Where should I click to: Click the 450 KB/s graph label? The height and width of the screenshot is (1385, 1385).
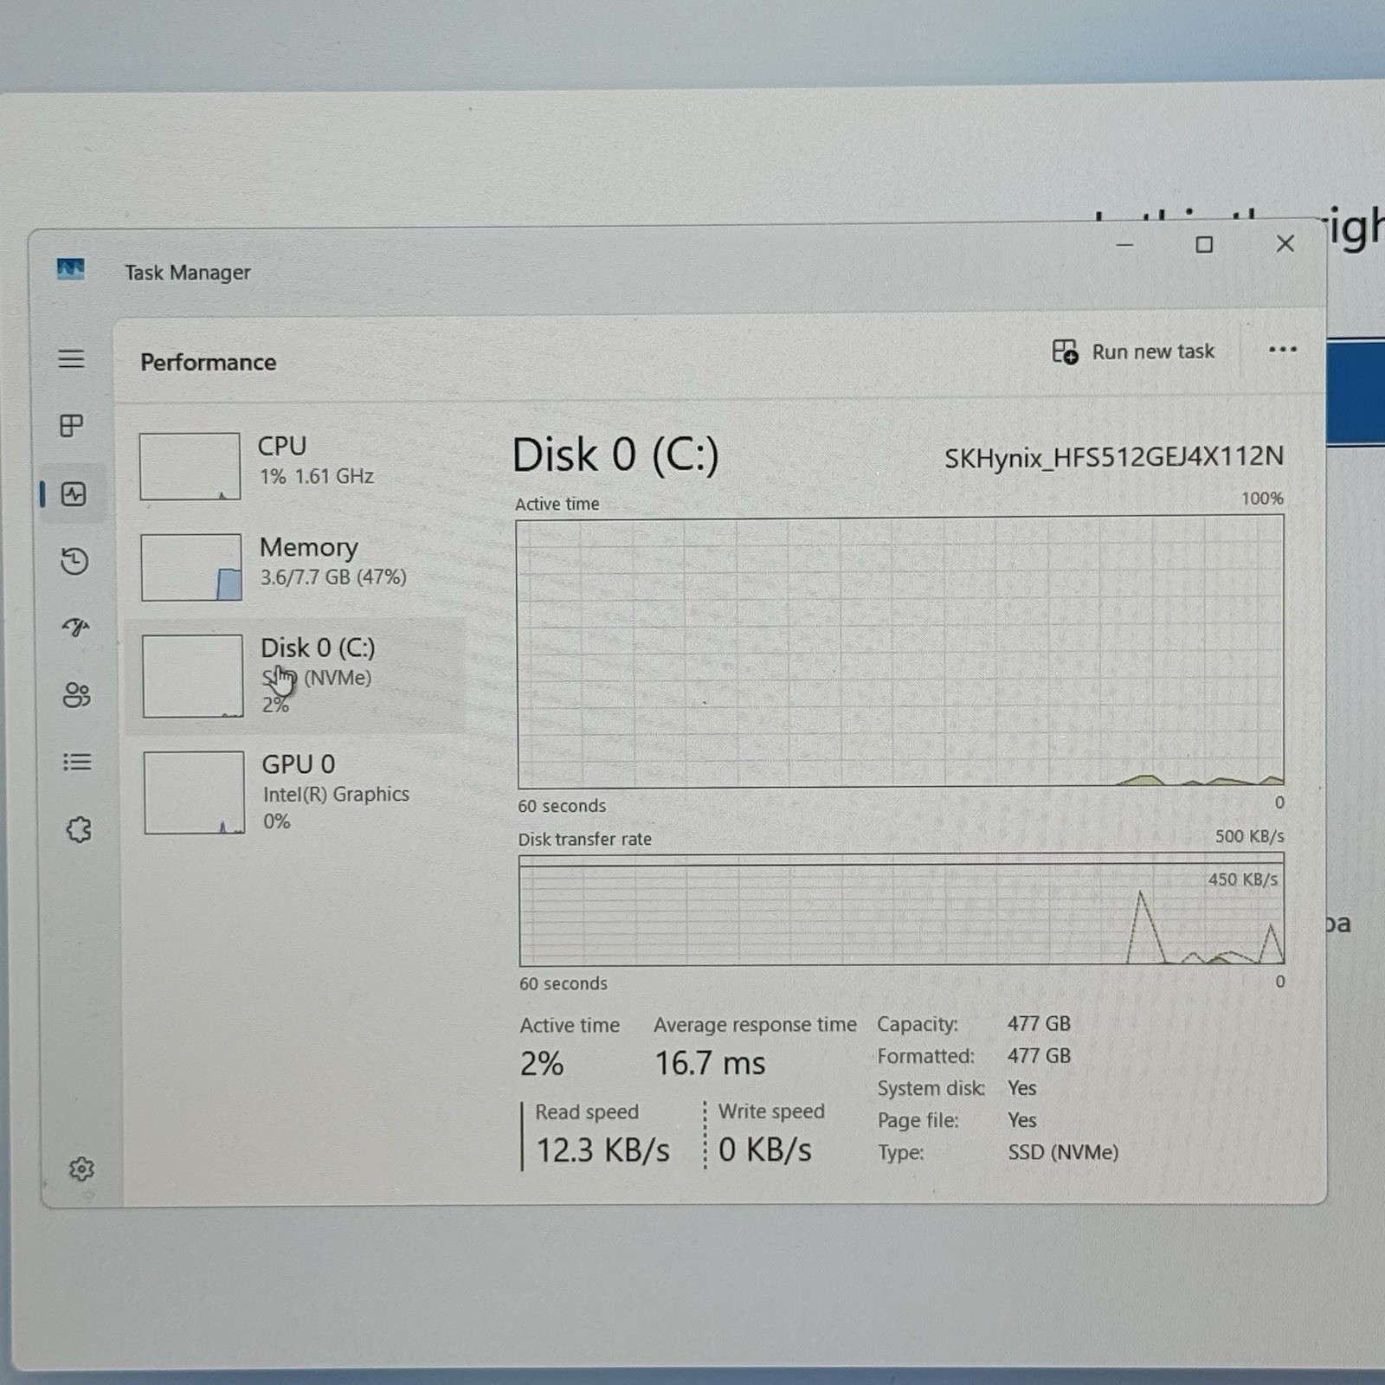1243,879
